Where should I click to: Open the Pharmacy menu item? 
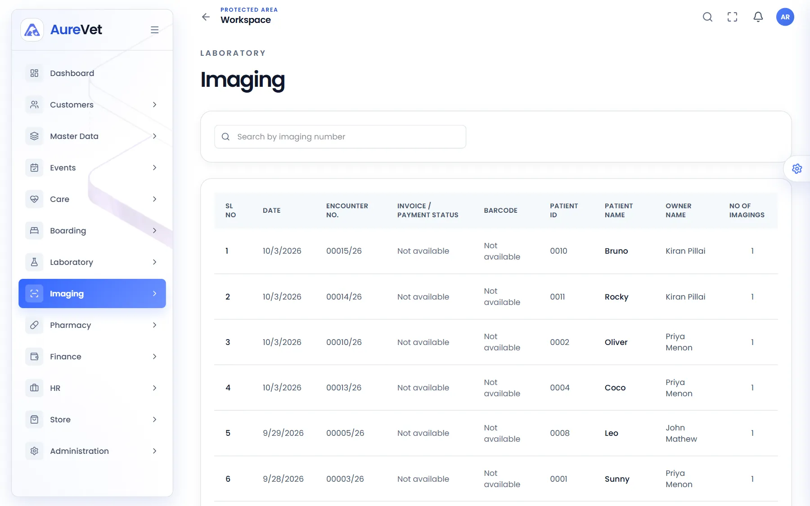tap(92, 325)
